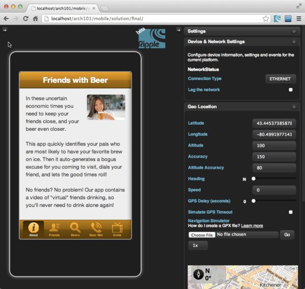Screen dimensions: 305x289
Task: Click the Kitchener map preview
Action: (x=242, y=277)
